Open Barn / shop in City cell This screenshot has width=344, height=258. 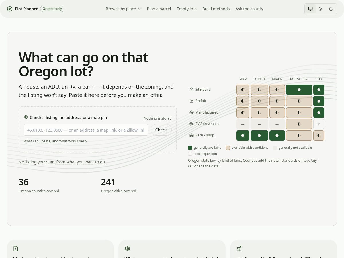319,136
